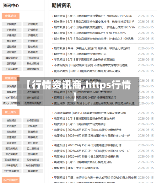Open 对二甲苯期货

point(12,171)
